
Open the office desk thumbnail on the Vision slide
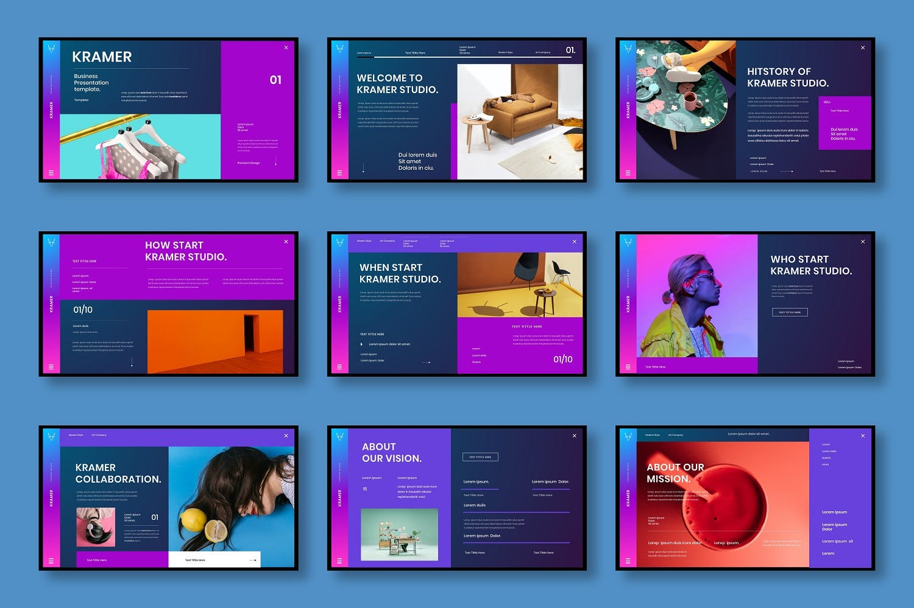tap(399, 534)
